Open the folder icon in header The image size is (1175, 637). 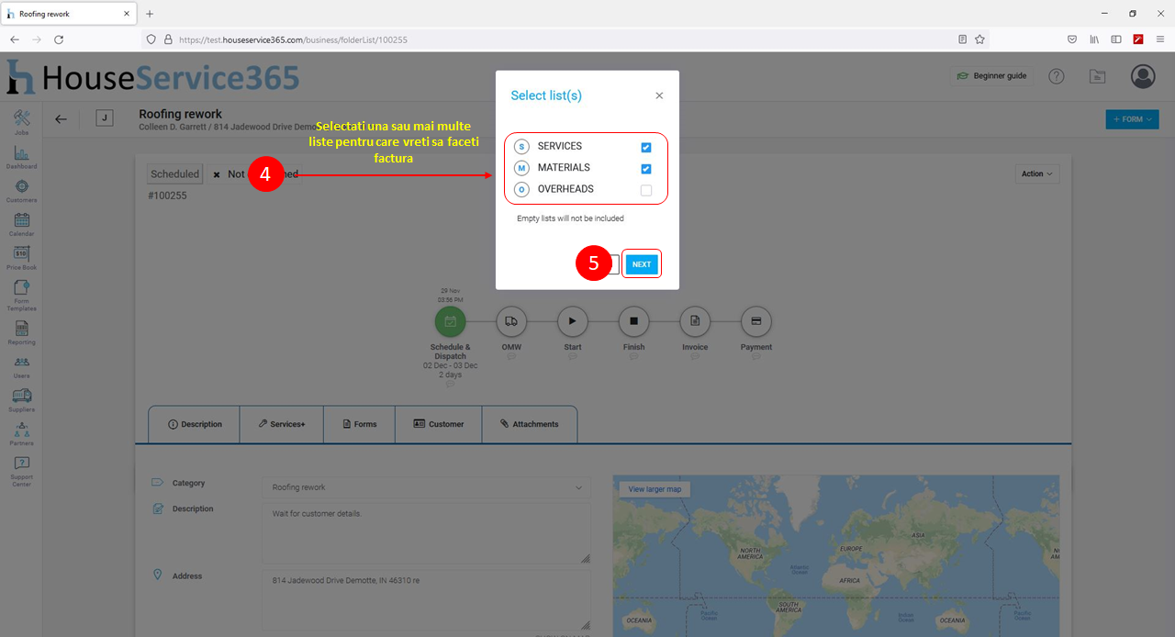pyautogui.click(x=1097, y=76)
